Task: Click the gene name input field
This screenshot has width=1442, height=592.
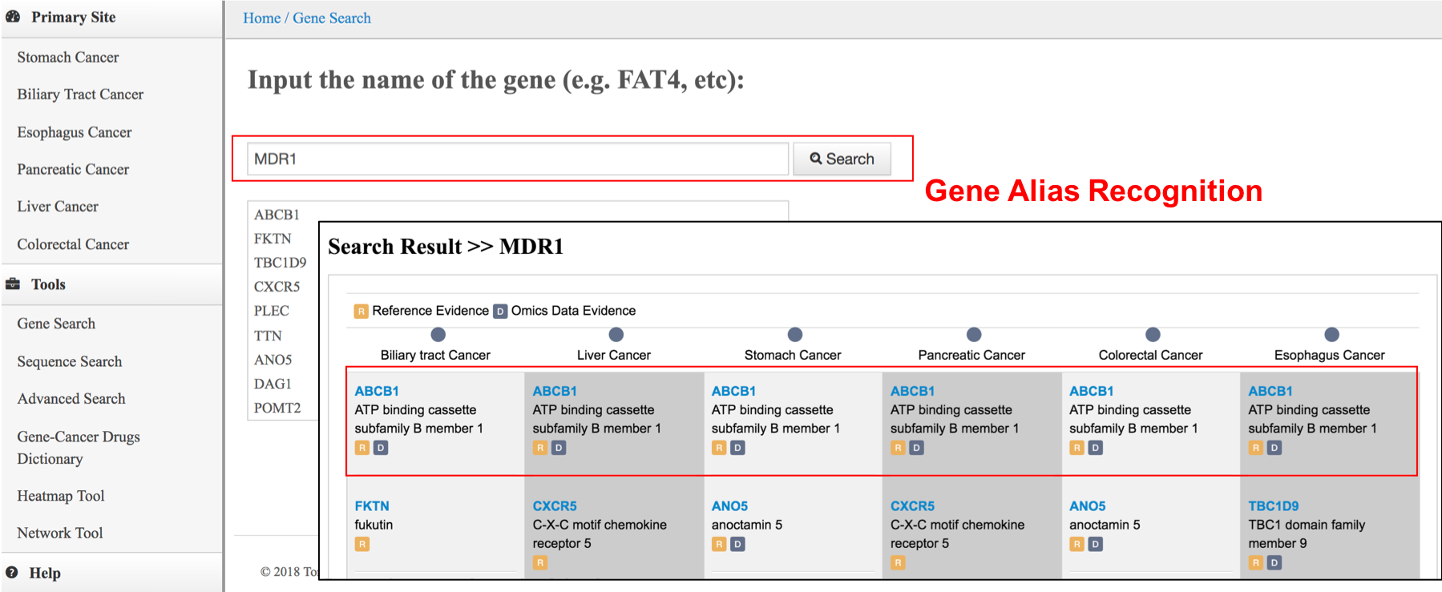Action: tap(518, 159)
